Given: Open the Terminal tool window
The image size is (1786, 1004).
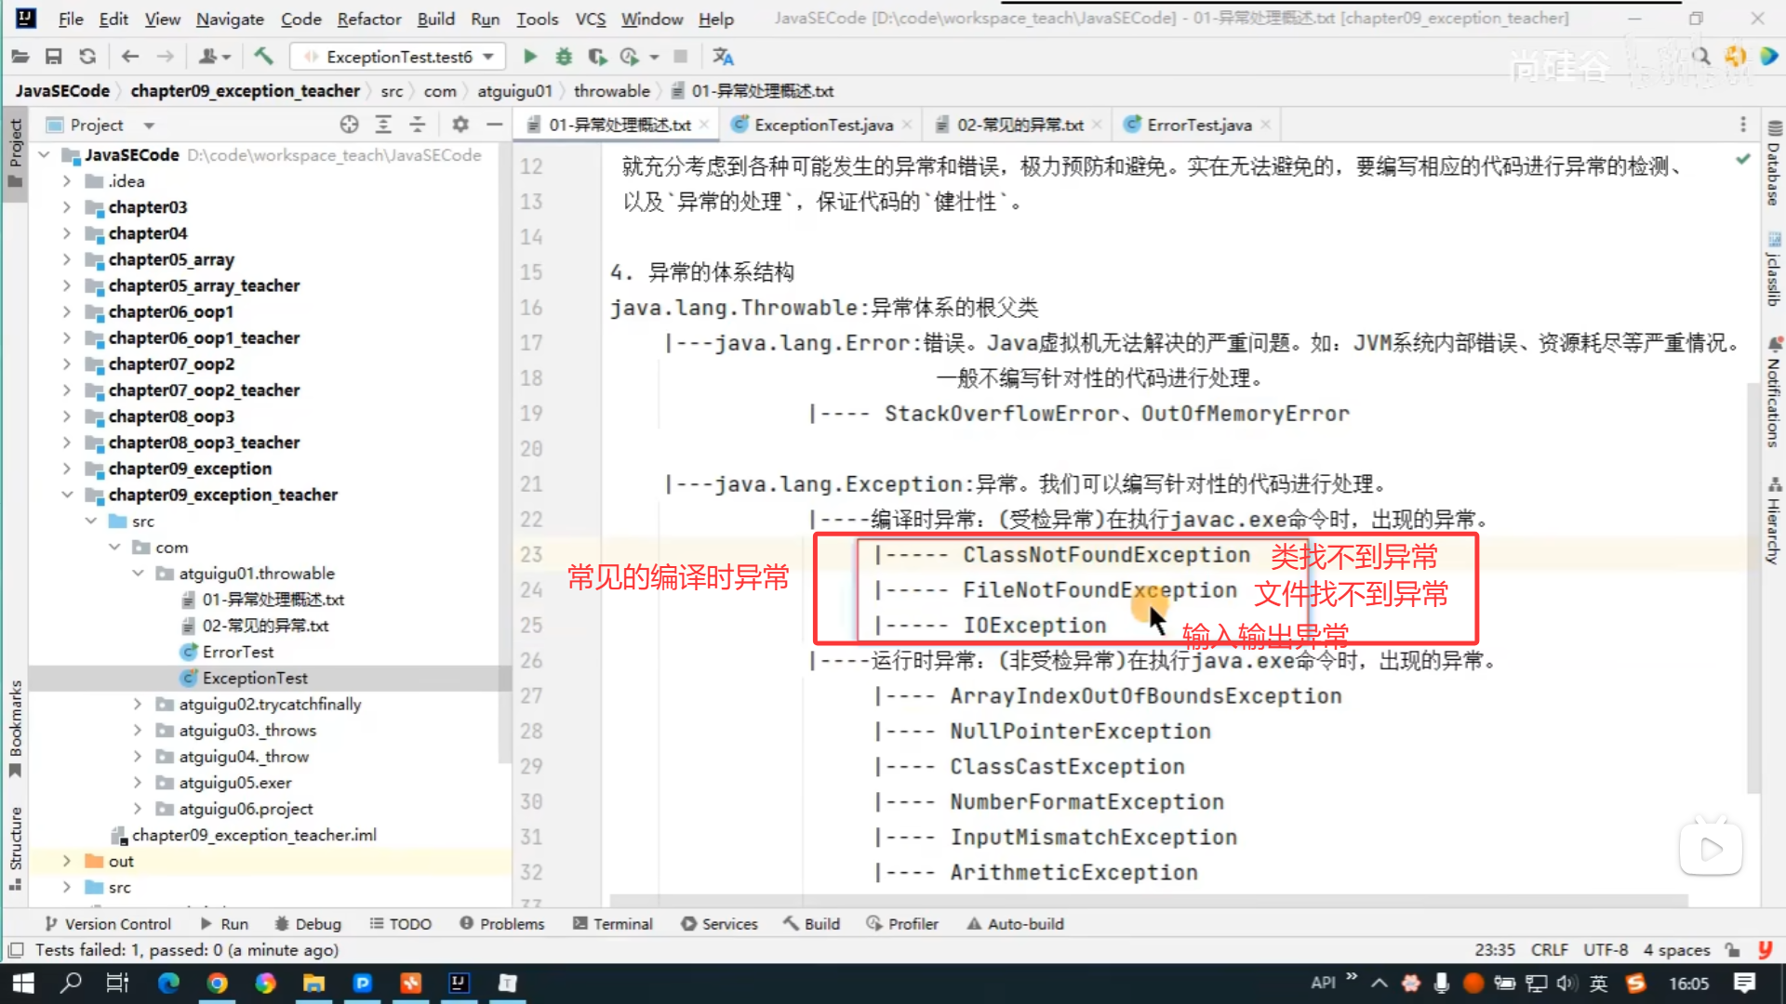Looking at the screenshot, I should click(613, 924).
